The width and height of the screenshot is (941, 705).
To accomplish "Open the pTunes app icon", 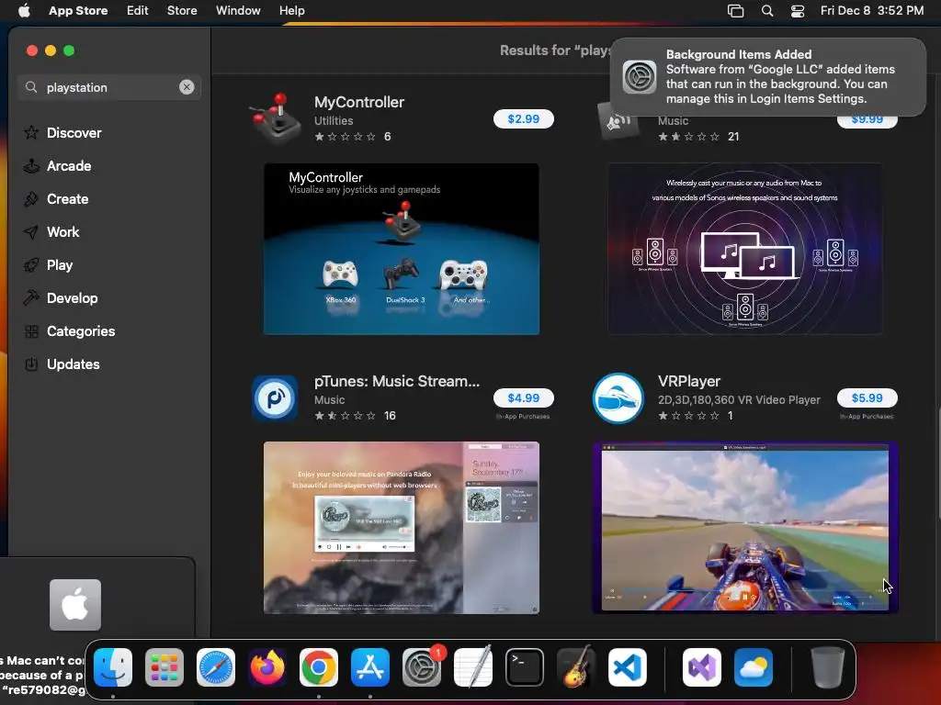I will (x=275, y=398).
